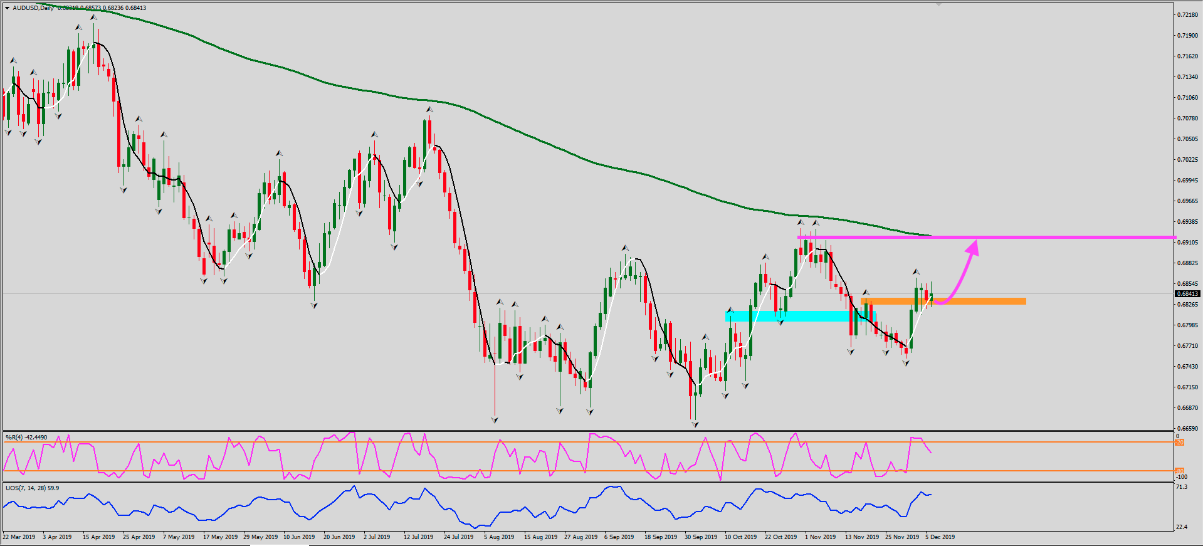The height and width of the screenshot is (546, 1203).
Task: Click the 0.71900 price axis label
Action: click(1187, 35)
